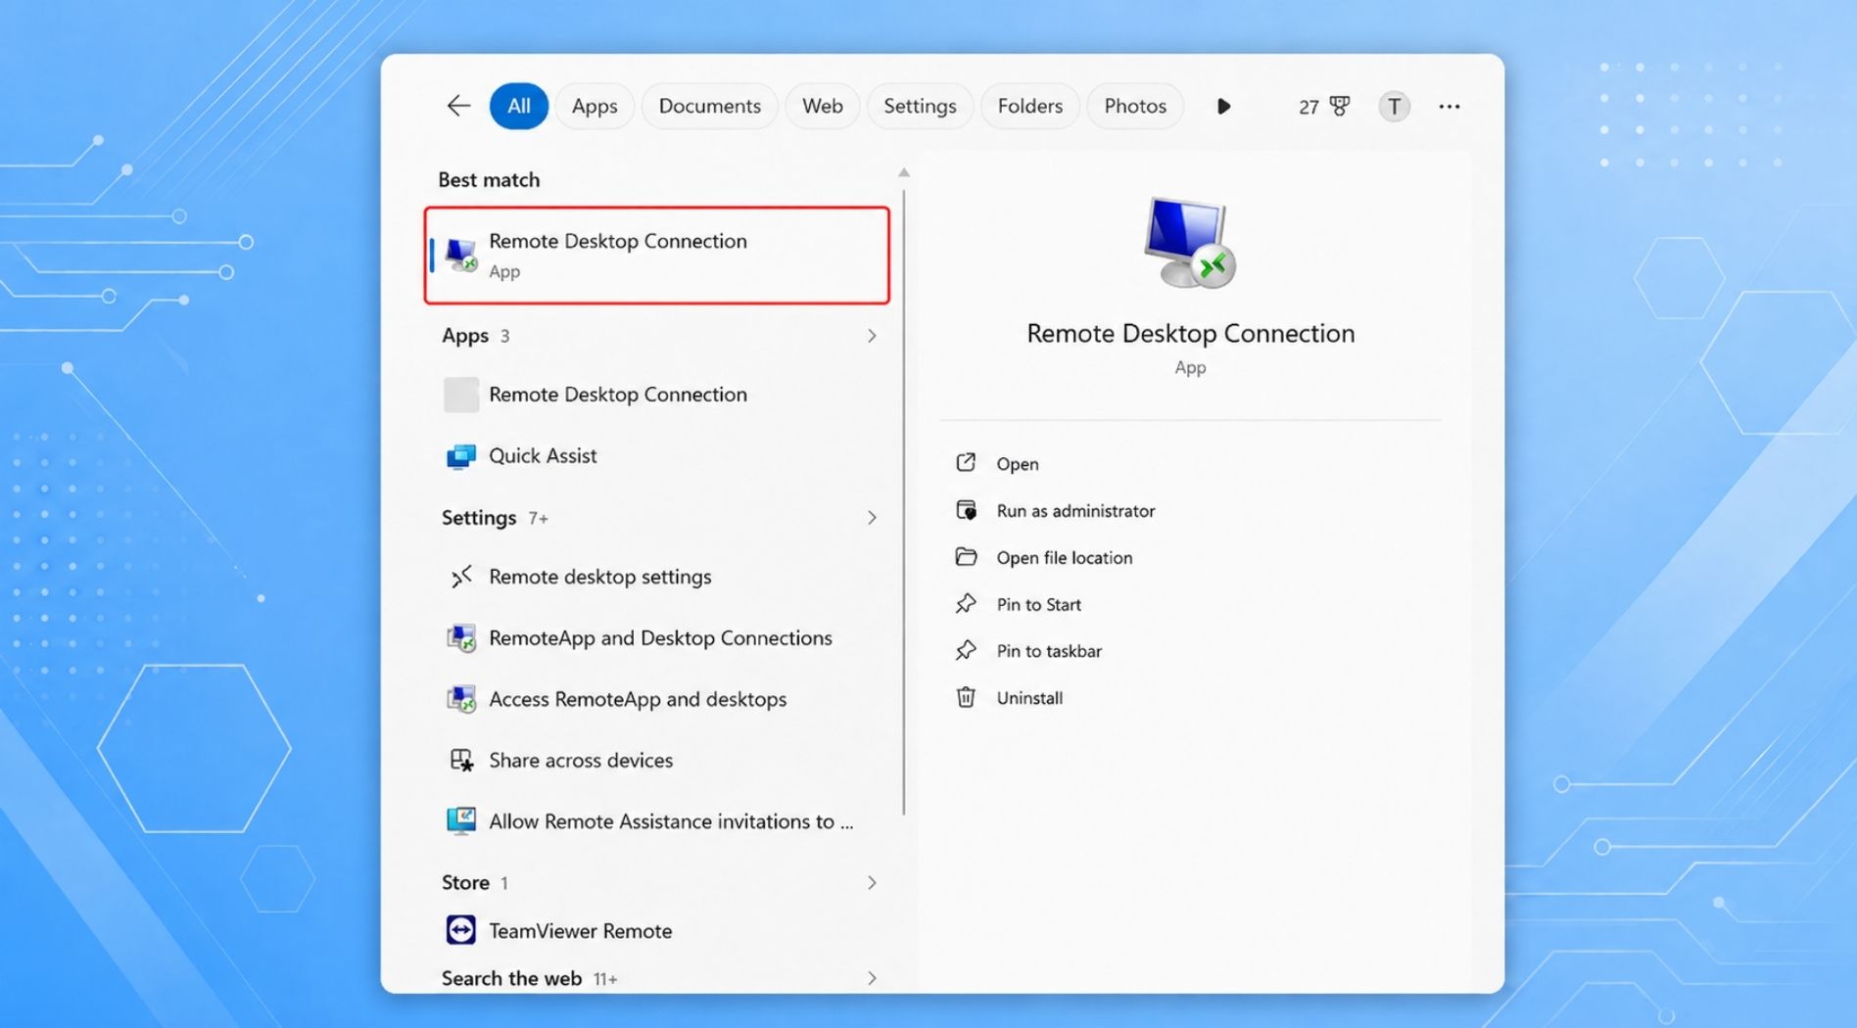Open the Remote Desktop Connection best match
The width and height of the screenshot is (1857, 1028).
pos(656,255)
